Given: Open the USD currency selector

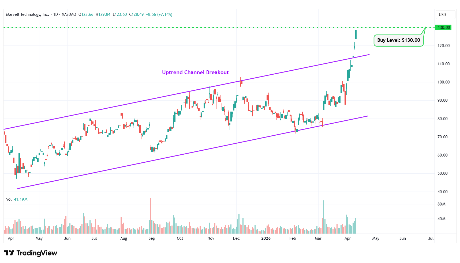Looking at the screenshot, I should [x=442, y=15].
